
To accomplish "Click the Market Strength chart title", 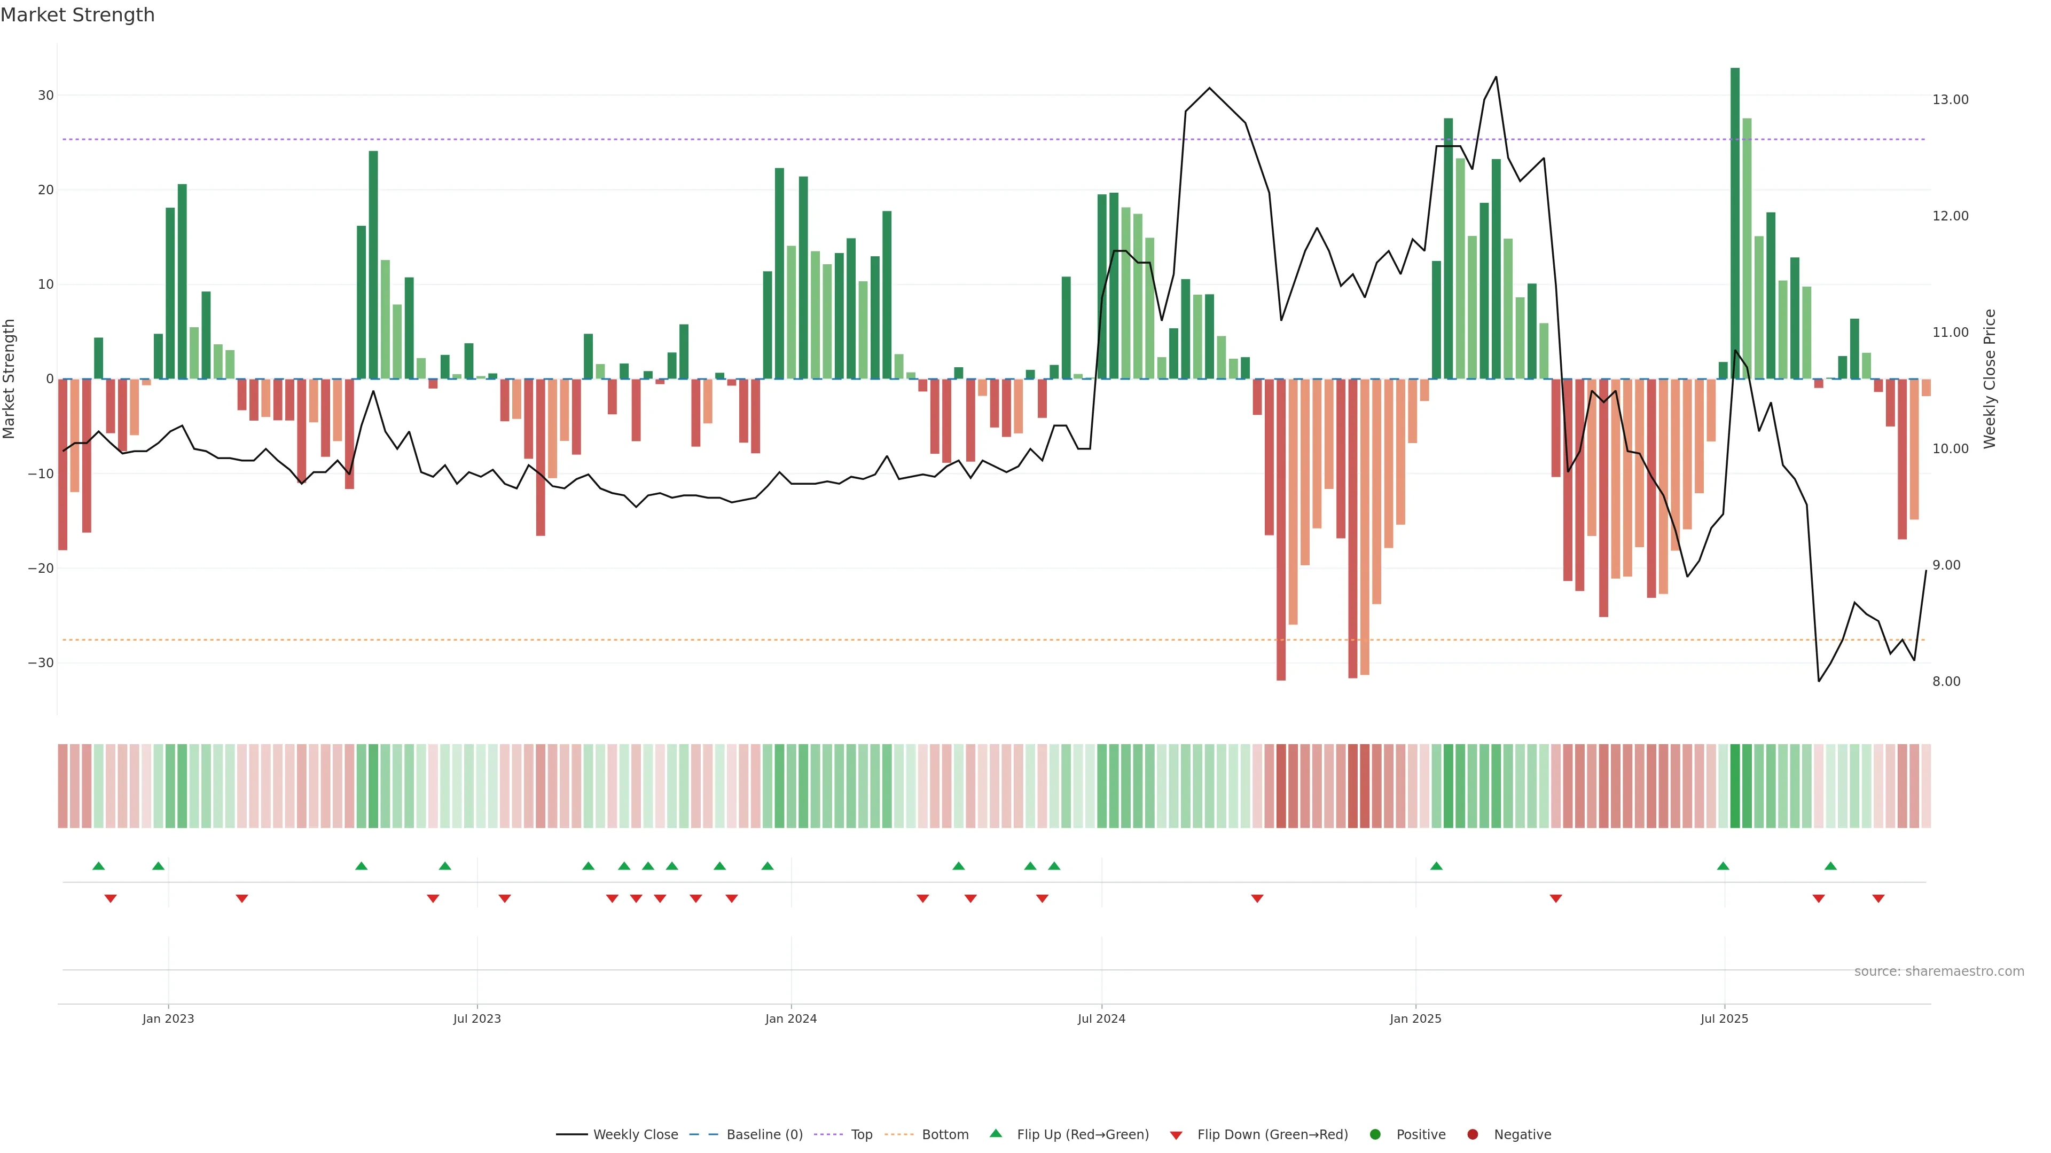I will point(77,15).
